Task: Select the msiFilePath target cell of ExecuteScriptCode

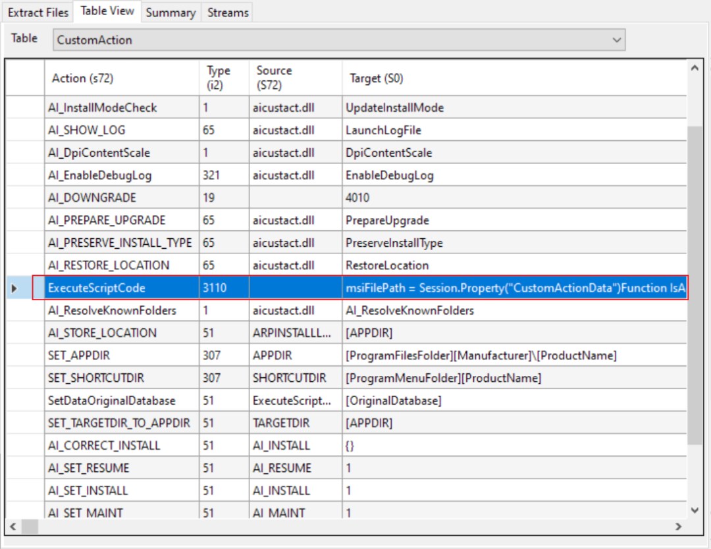Action: click(514, 288)
